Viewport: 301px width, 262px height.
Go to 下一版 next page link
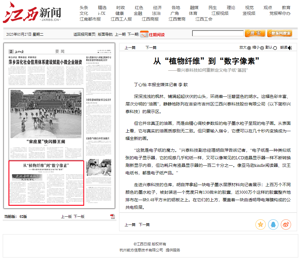[x=79, y=217]
